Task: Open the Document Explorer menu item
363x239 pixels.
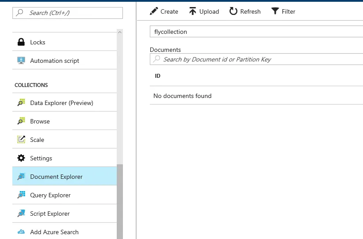Action: click(56, 177)
